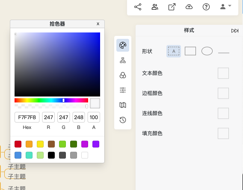This screenshot has height=190, width=243.
Task: Click the current color preview box
Action: click(x=95, y=103)
